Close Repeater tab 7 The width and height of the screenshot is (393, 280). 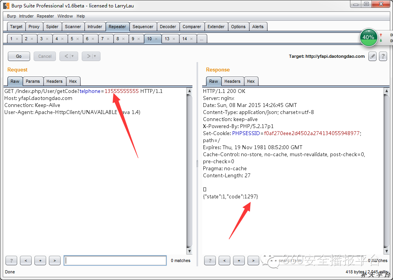coord(108,39)
